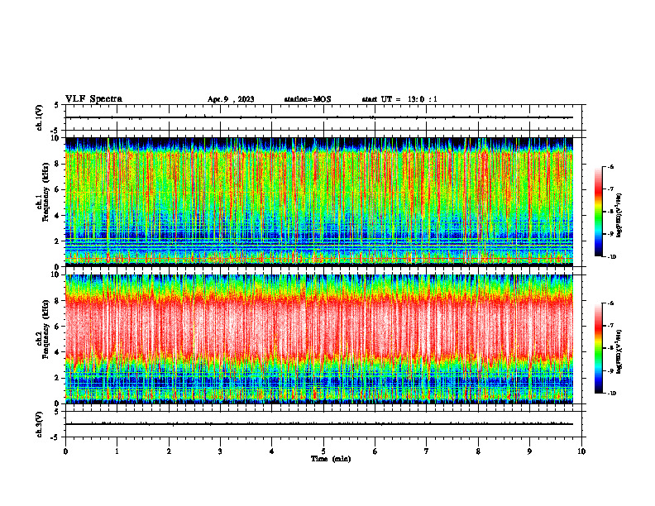
Task: Click the "ch.3(V)" axis label
Action: pyautogui.click(x=40, y=425)
